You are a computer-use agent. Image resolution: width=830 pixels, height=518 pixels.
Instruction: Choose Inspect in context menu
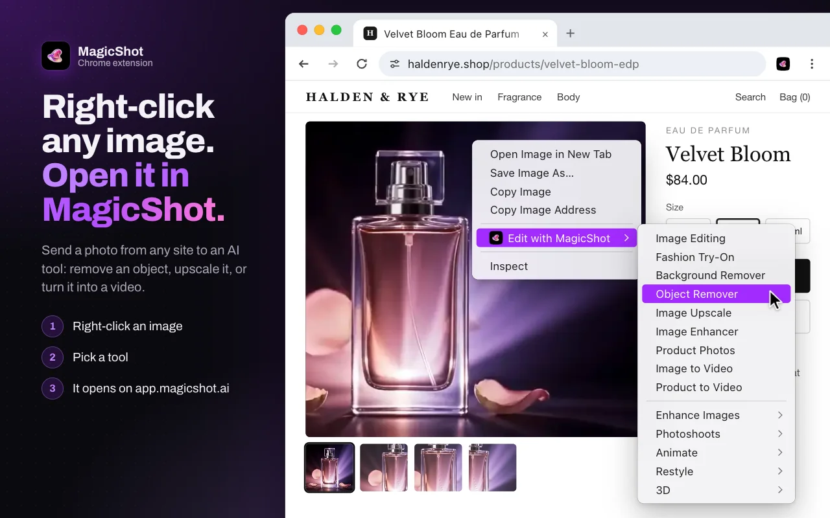pos(556,266)
